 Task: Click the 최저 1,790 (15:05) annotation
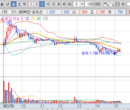point(96,53)
